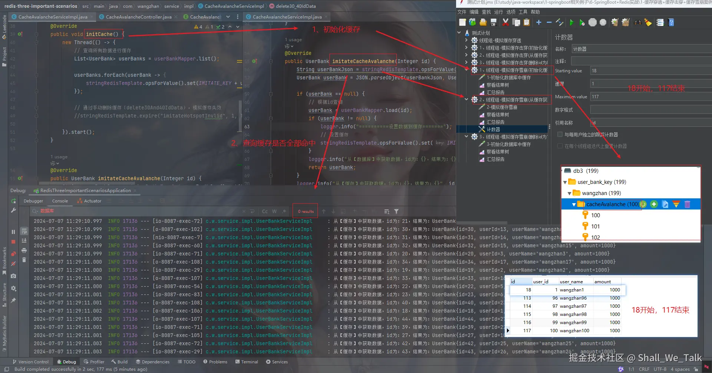
Task: Start the JMeter test with green arrow
Action: coord(571,22)
